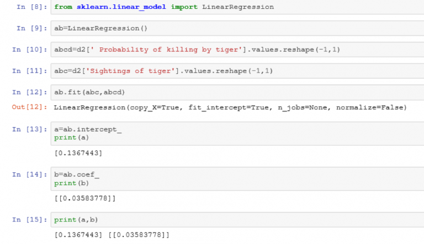424x244 pixels.
Task: Click the abcd probability reshape cell
Action: point(237,50)
